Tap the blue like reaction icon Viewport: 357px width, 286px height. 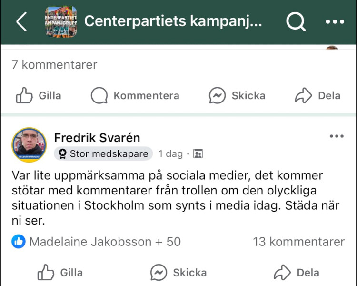tap(19, 242)
